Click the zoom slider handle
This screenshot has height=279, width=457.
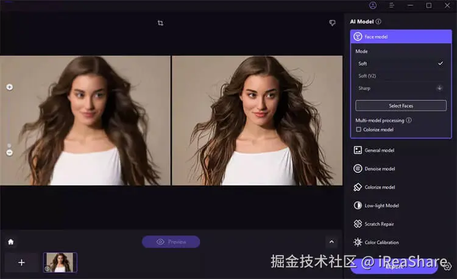[9, 145]
